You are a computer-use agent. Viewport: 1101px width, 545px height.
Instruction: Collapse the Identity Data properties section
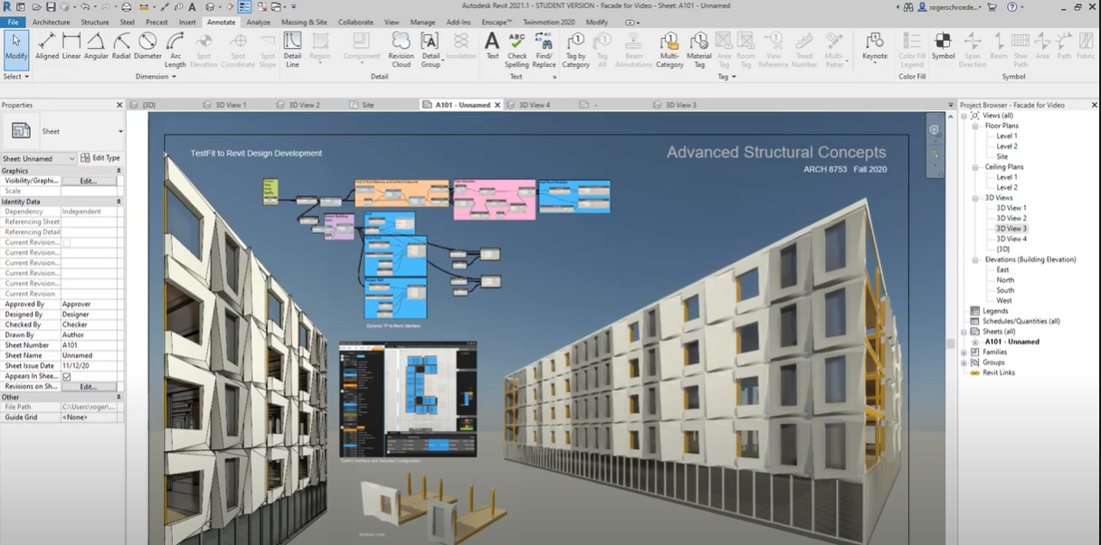(x=119, y=202)
